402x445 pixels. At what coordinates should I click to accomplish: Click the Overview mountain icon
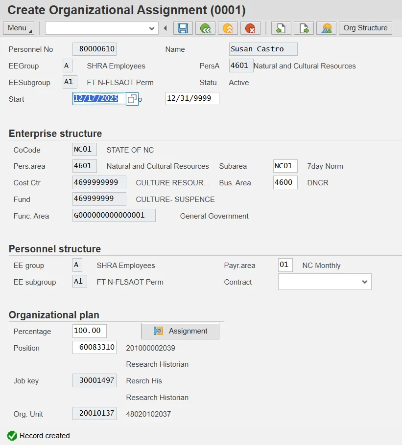(x=327, y=28)
